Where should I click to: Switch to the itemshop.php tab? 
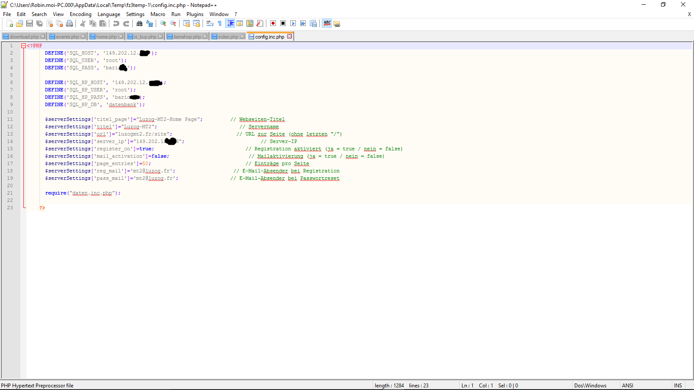pos(187,37)
